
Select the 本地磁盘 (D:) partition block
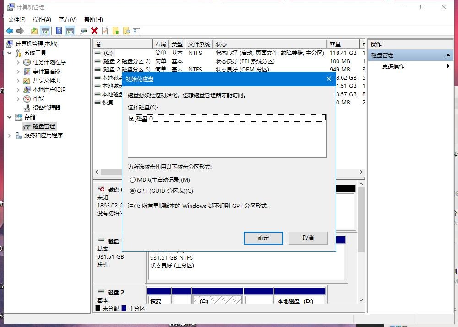[x=300, y=296]
